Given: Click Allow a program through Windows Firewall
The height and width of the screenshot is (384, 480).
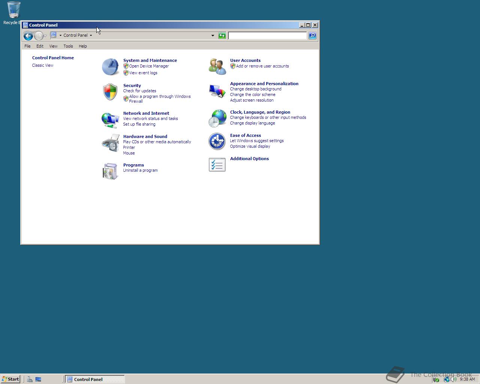Looking at the screenshot, I should click(x=160, y=99).
